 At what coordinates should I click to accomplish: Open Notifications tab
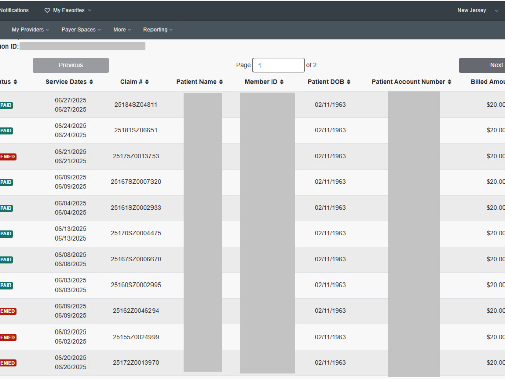14,10
